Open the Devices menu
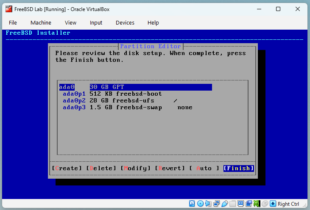This screenshot has height=210, width=310. point(125,23)
